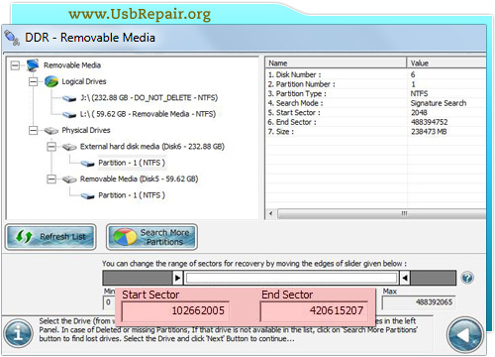495x357 pixels.
Task: Go back using round arrow button
Action: click(465, 335)
